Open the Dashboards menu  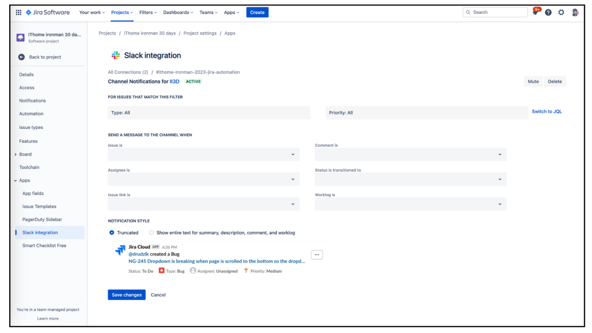point(178,13)
